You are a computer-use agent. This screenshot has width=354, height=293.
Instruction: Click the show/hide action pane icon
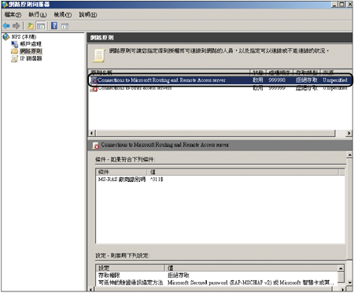(65, 26)
